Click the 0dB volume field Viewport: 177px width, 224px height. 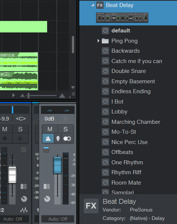click(49, 119)
